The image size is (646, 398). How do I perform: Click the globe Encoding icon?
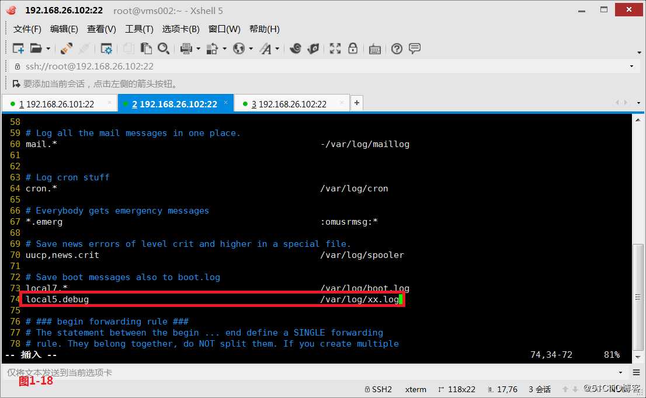[x=239, y=48]
